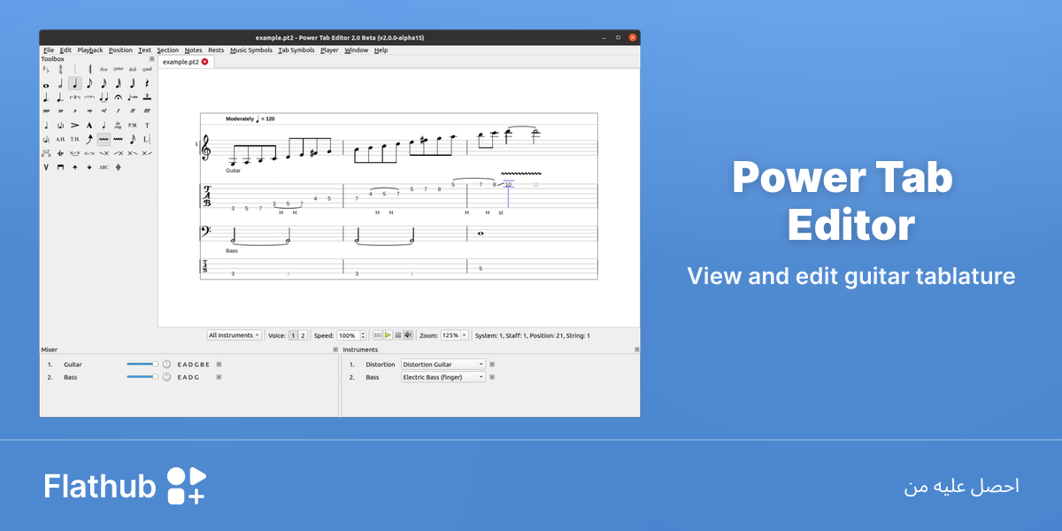Open the File menu
The width and height of the screenshot is (1062, 531).
49,50
